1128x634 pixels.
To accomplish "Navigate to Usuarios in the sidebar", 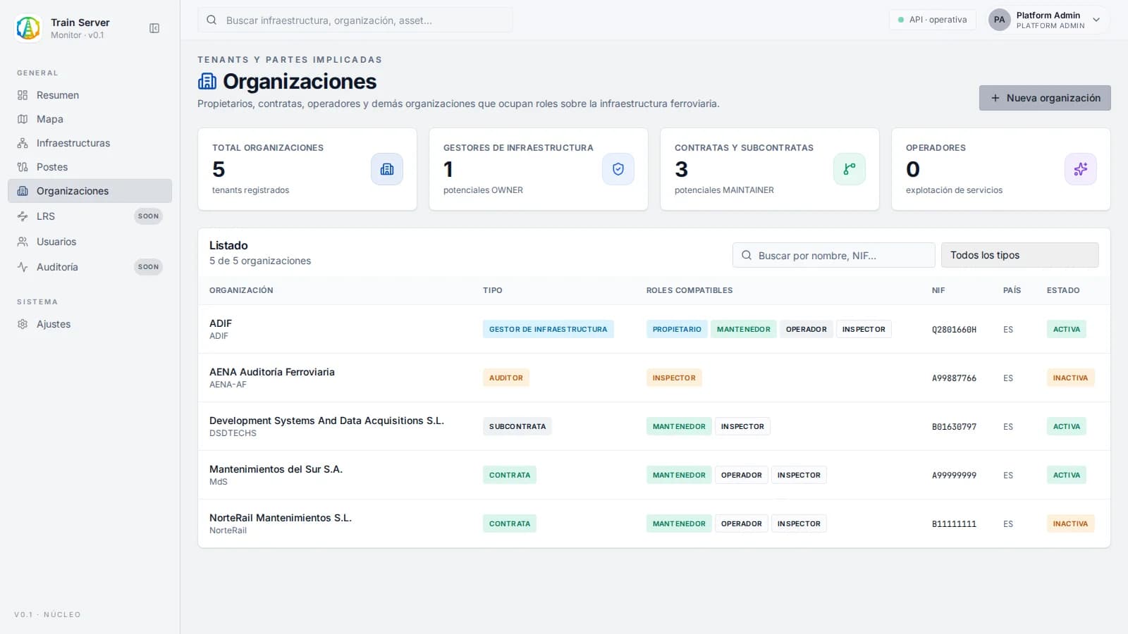I will point(90,242).
